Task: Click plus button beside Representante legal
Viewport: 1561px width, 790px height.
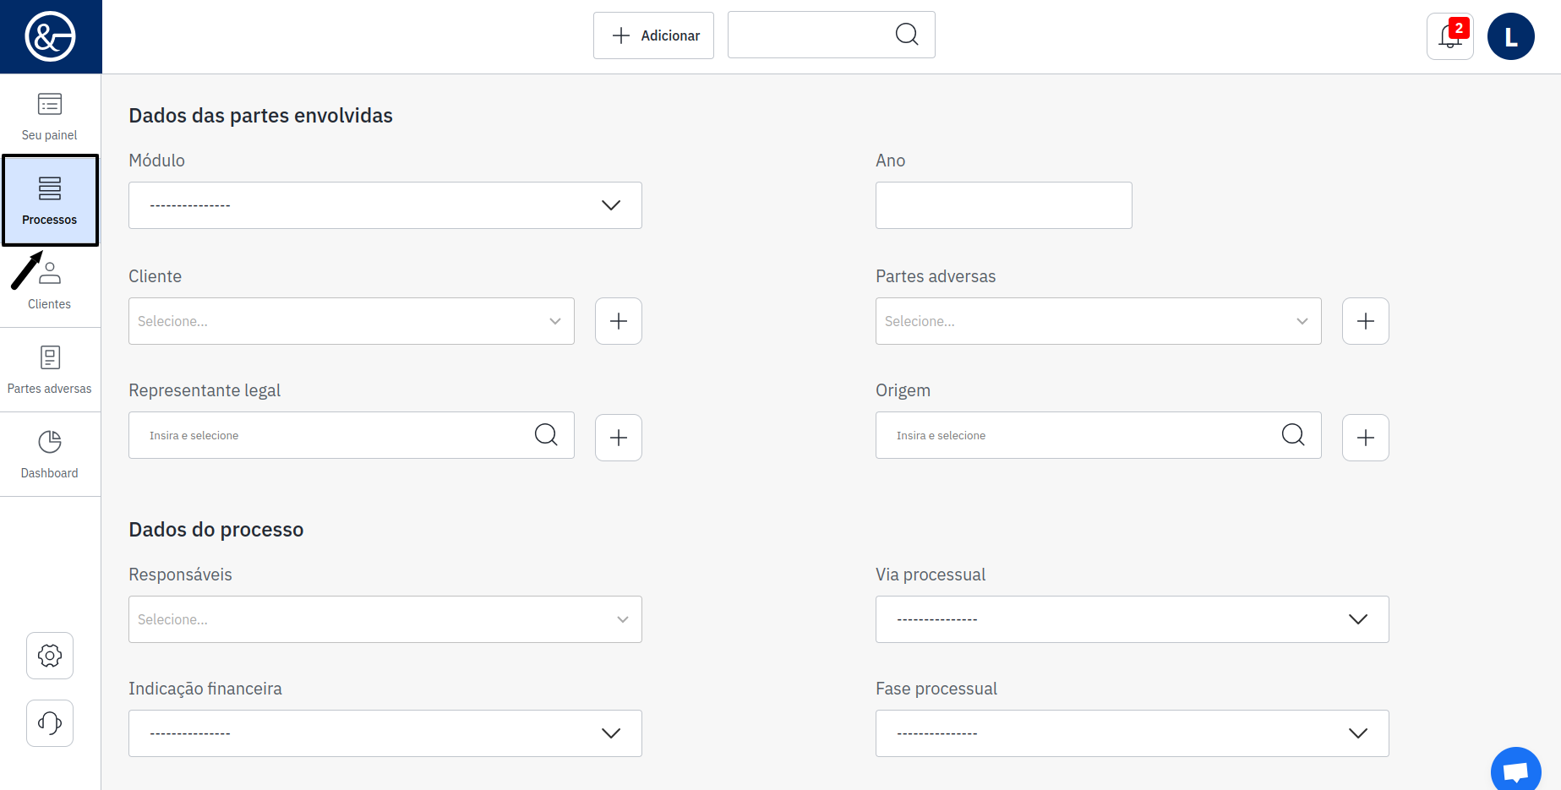Action: 618,438
